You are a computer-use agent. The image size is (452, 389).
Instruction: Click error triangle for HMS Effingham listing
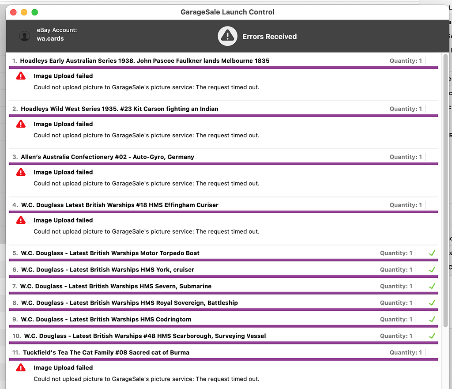(x=21, y=220)
